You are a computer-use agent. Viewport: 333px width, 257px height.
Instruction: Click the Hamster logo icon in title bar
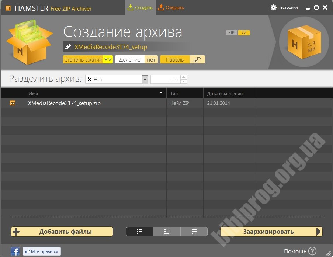8,8
